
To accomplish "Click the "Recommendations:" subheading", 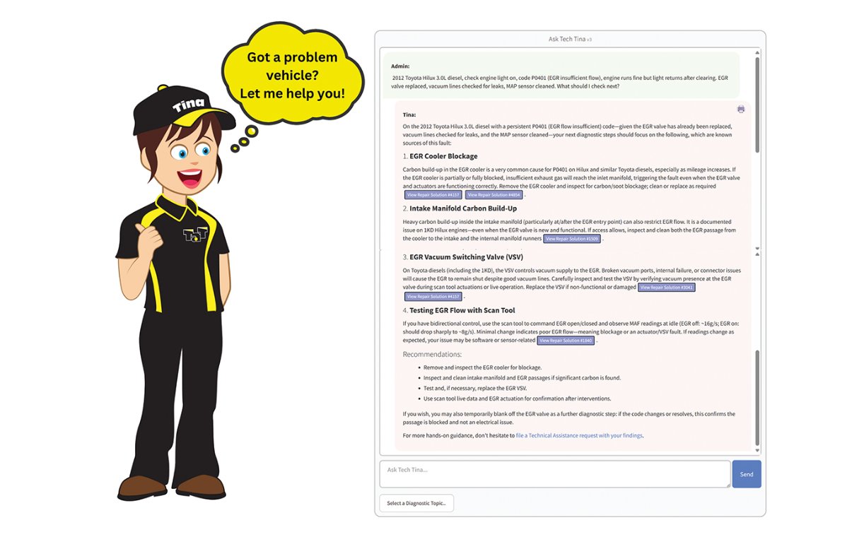I will point(432,354).
